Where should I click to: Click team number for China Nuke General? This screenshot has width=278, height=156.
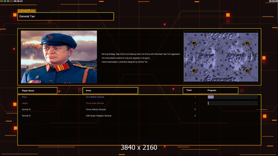(195, 103)
